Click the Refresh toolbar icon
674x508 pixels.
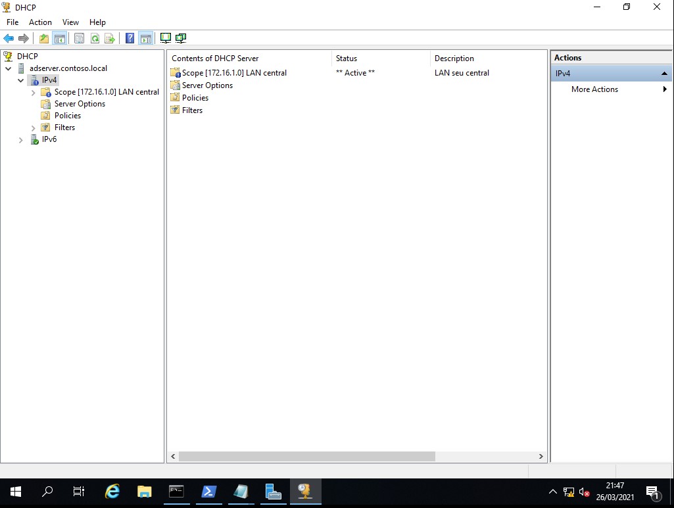[95, 39]
